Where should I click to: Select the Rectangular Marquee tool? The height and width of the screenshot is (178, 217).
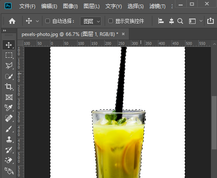tap(9, 55)
